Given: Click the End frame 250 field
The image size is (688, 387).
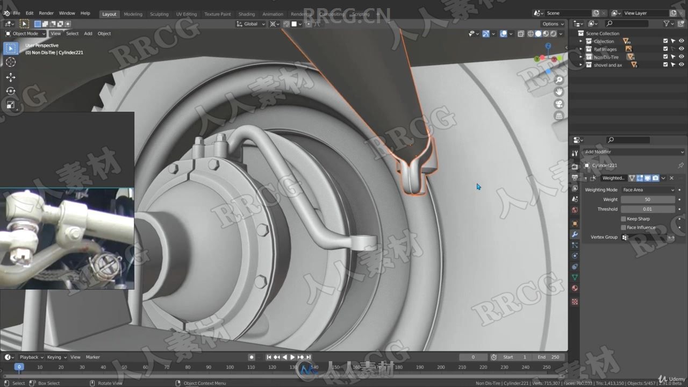Looking at the screenshot, I should (x=548, y=357).
